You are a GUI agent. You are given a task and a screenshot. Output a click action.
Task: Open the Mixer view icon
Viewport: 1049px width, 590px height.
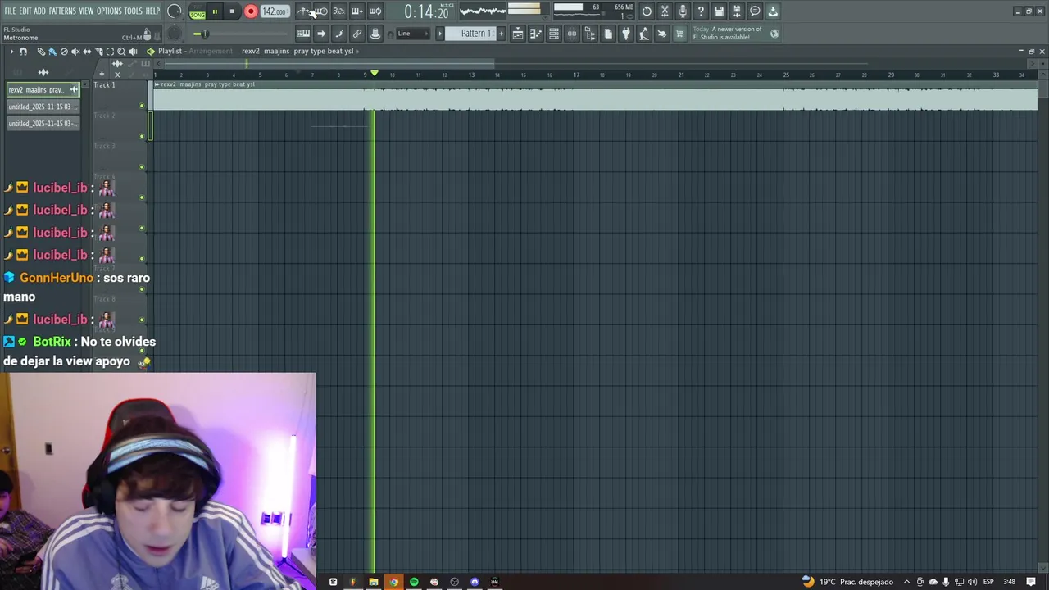(x=572, y=34)
